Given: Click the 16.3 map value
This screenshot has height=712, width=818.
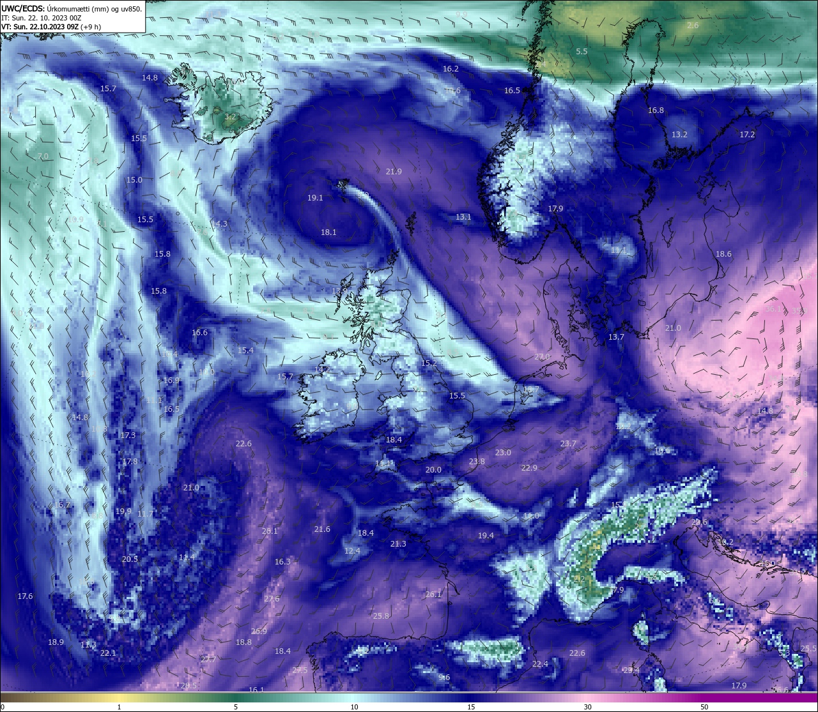Looking at the screenshot, I should [x=282, y=562].
